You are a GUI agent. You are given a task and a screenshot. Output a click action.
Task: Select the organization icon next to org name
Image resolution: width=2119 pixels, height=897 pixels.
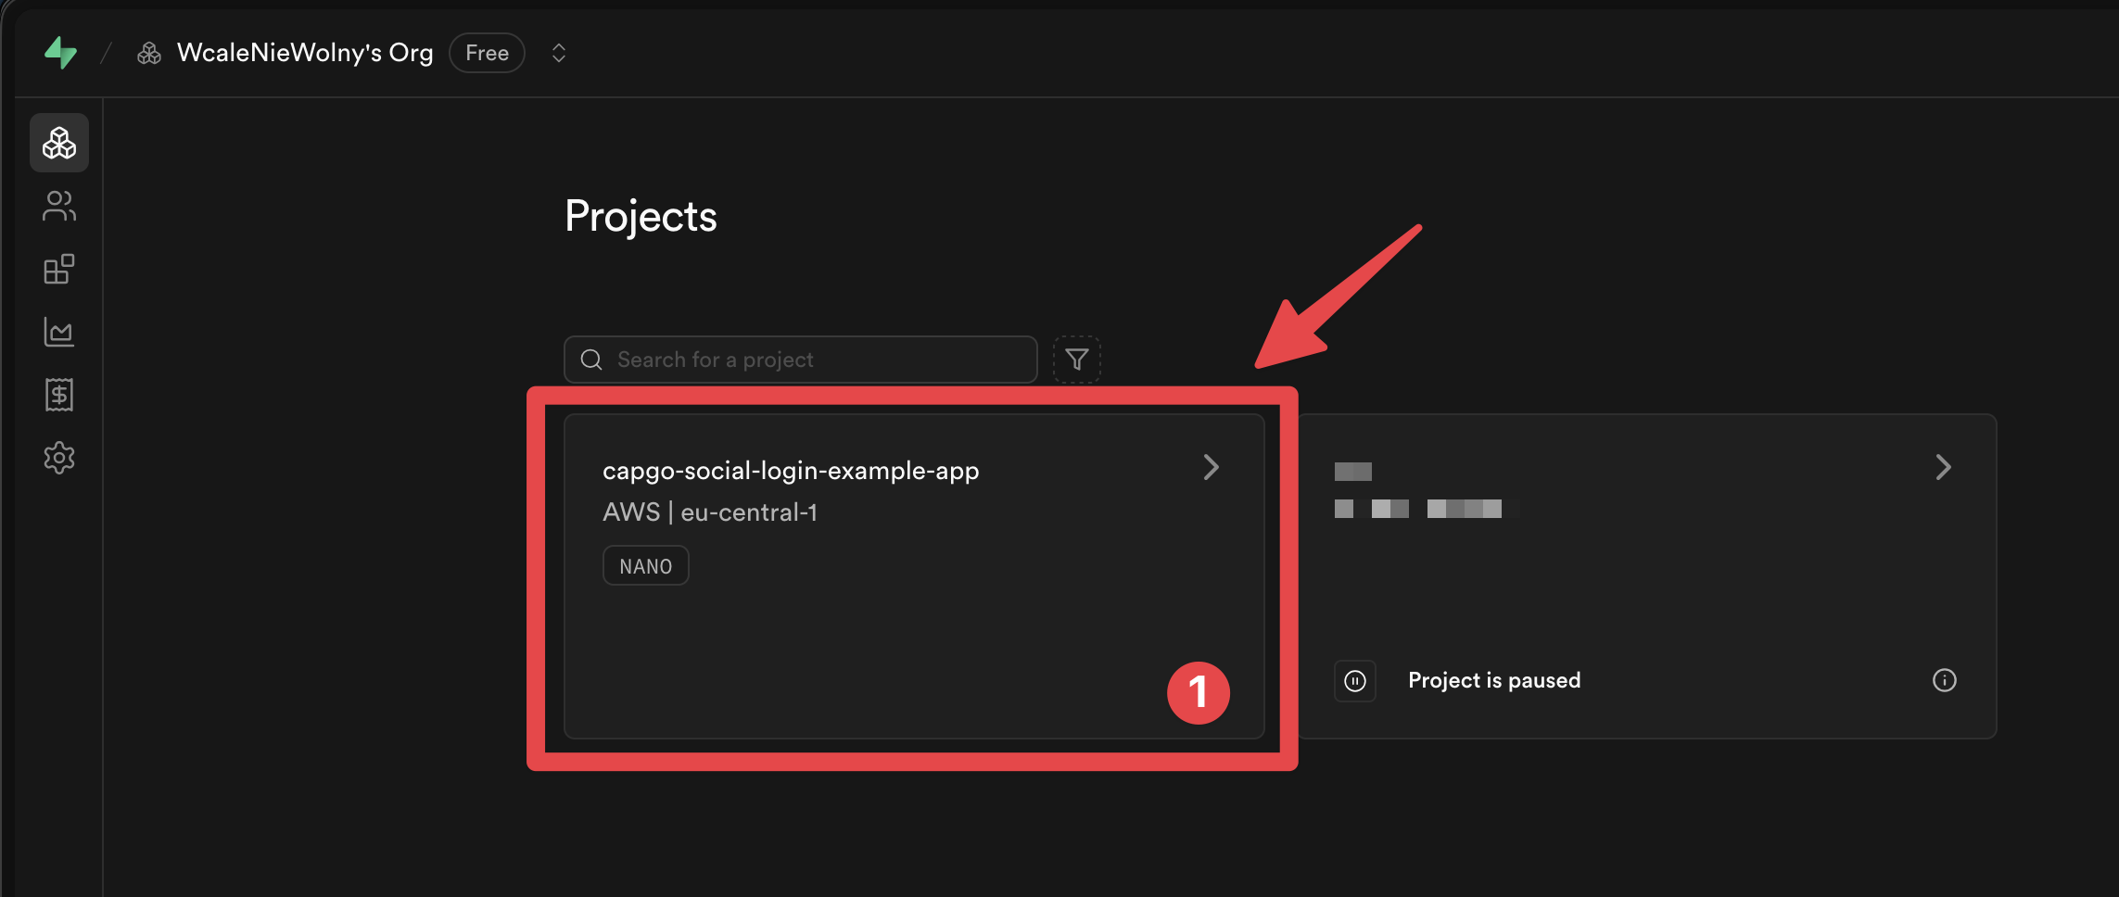148,53
